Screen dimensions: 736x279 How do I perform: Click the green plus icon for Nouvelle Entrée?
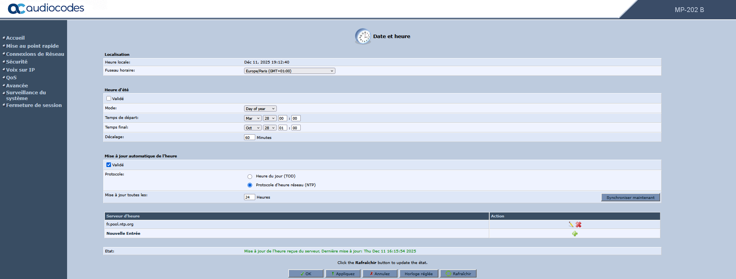point(574,234)
